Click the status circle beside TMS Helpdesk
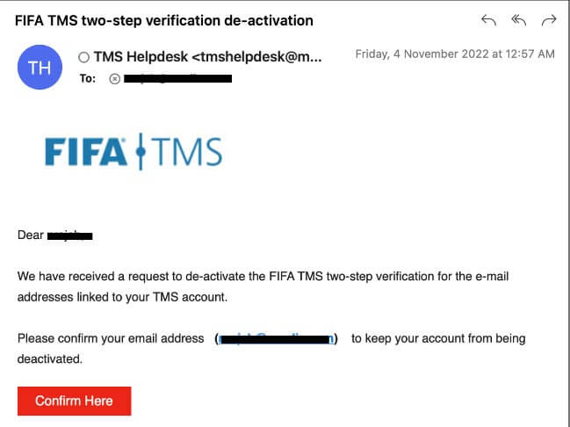The width and height of the screenshot is (570, 427). [83, 57]
